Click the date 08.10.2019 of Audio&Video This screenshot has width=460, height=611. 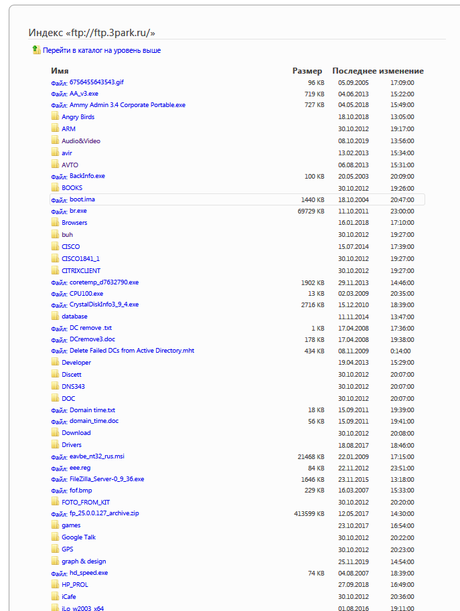(353, 141)
